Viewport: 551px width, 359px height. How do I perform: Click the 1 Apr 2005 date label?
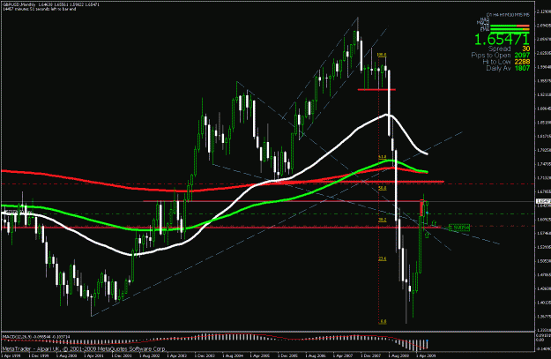[x=260, y=355]
